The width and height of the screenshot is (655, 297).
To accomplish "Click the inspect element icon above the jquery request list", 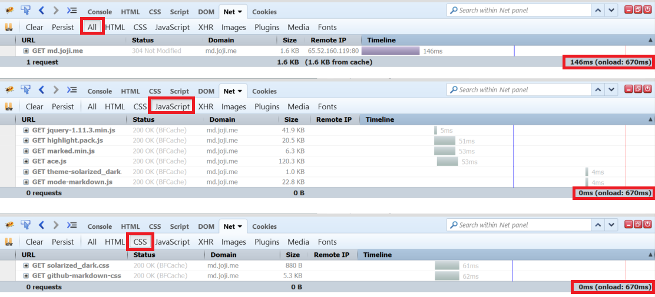I will [25, 90].
